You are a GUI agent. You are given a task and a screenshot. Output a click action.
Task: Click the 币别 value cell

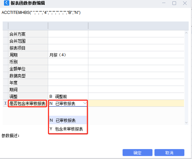[x=68, y=62]
